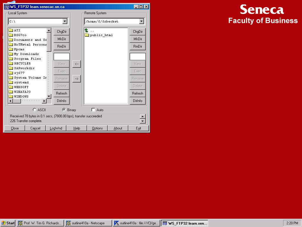This screenshot has height=227, width=302.
Task: Click the ATI folder icon in Local System
Action: coord(11,30)
